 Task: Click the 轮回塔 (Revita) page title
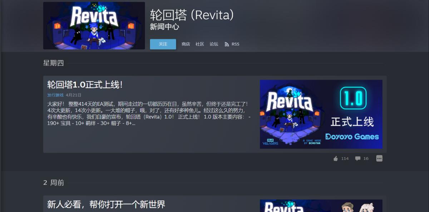pos(192,15)
